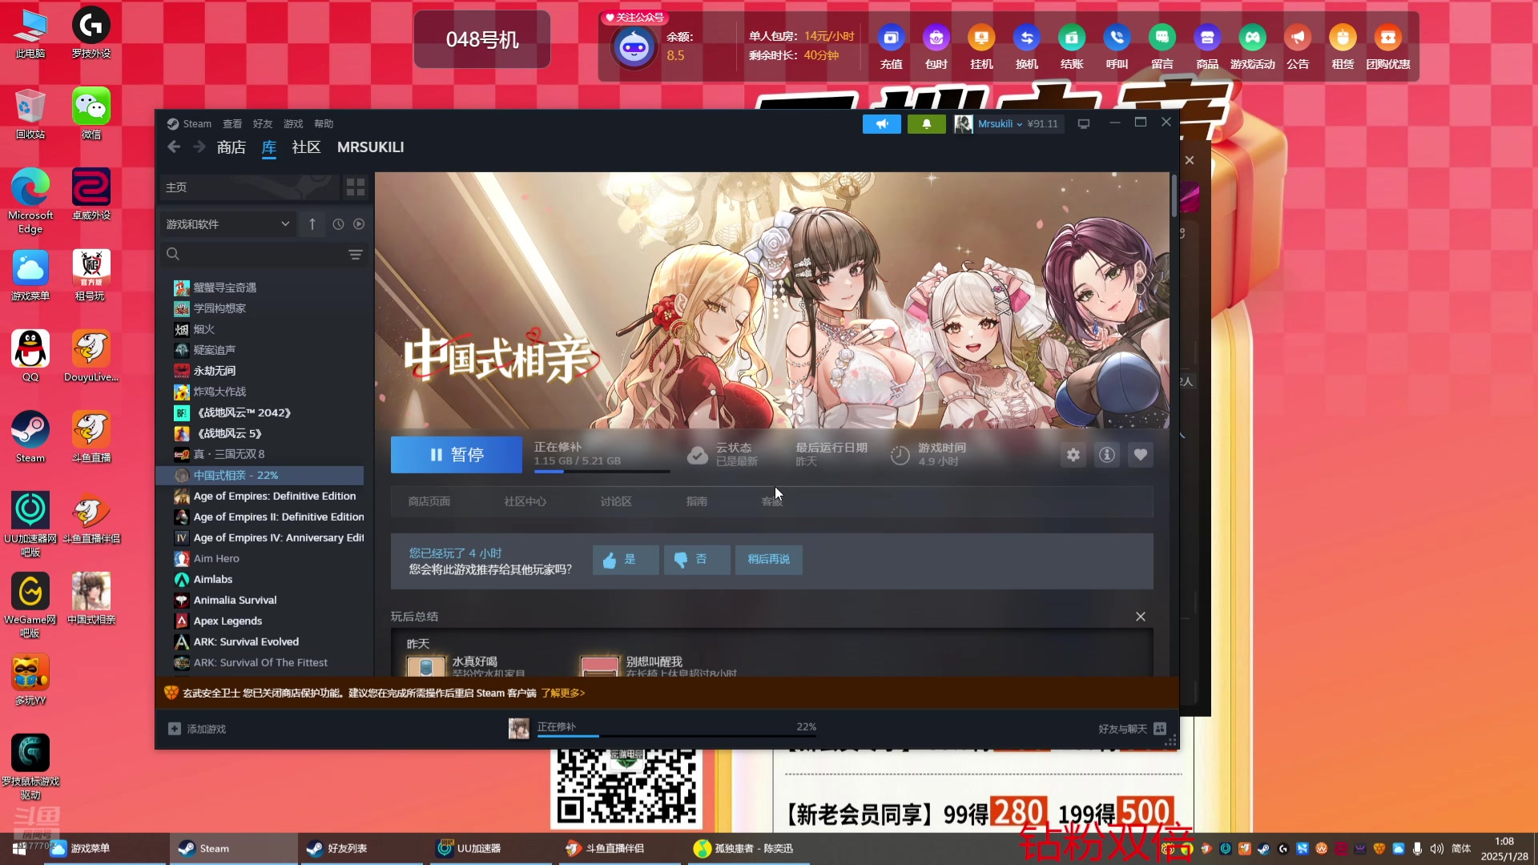Screen dimensions: 1538x865
Task: Open 换机 switch machine icon
Action: click(1026, 38)
